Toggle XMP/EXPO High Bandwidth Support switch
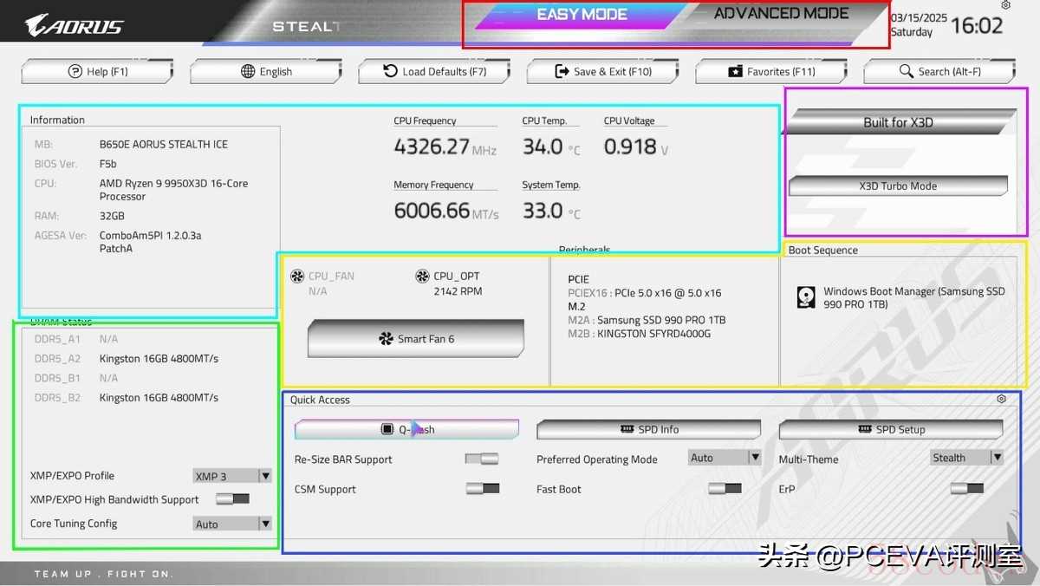The height and width of the screenshot is (586, 1040). point(232,498)
